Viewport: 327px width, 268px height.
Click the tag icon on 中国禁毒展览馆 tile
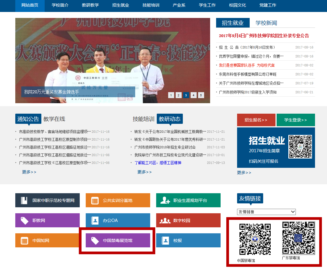95,240
